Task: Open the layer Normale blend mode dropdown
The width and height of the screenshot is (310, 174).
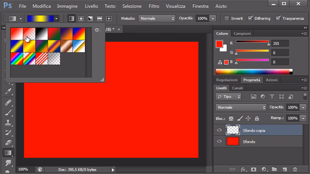Action: tap(241, 107)
